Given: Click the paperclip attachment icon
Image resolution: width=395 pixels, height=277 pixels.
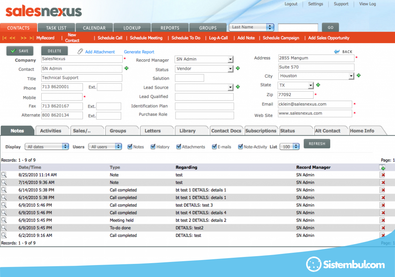Looking at the screenshot, I should pos(80,51).
